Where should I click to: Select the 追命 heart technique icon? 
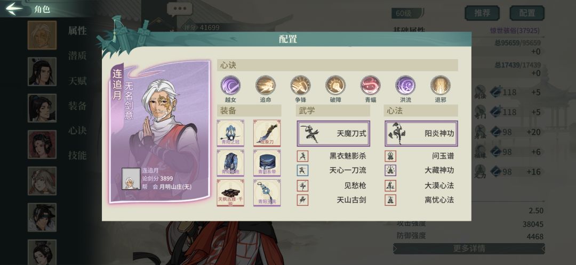coord(265,85)
